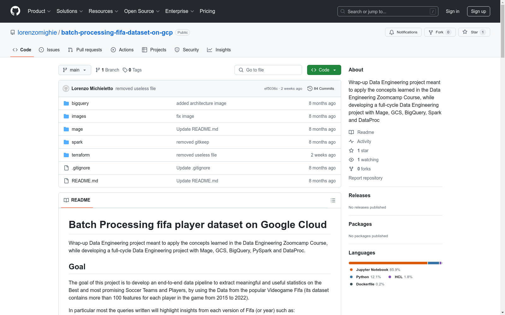This screenshot has width=505, height=315.
Task: Open the 'added architecture image' commit link
Action: tap(201, 103)
